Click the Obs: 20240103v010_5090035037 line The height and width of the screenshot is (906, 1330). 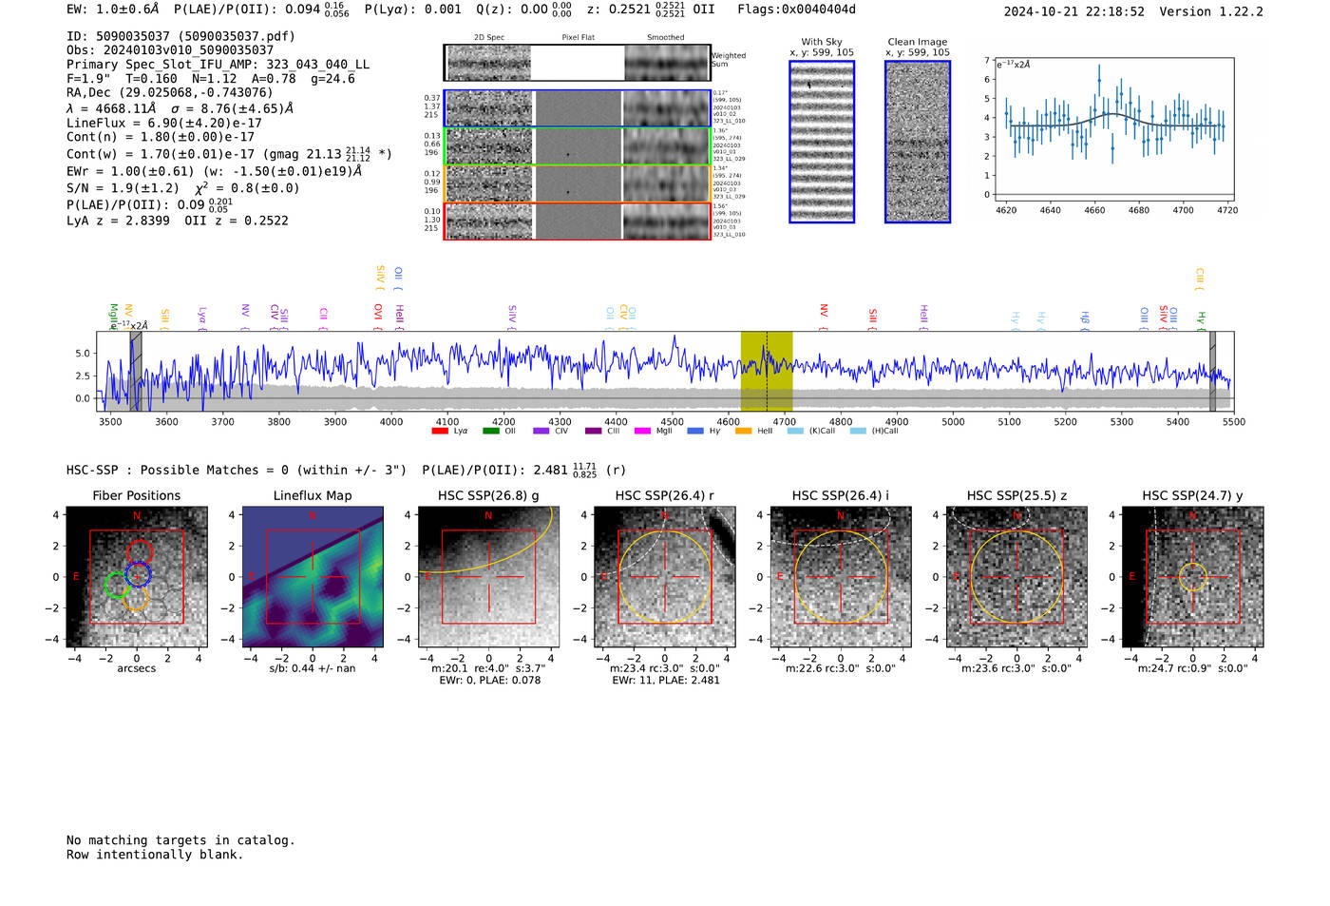click(170, 50)
